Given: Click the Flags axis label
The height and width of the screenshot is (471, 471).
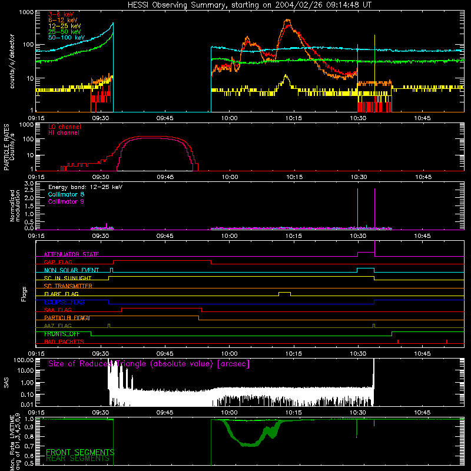Looking at the screenshot, I should click(24, 294).
